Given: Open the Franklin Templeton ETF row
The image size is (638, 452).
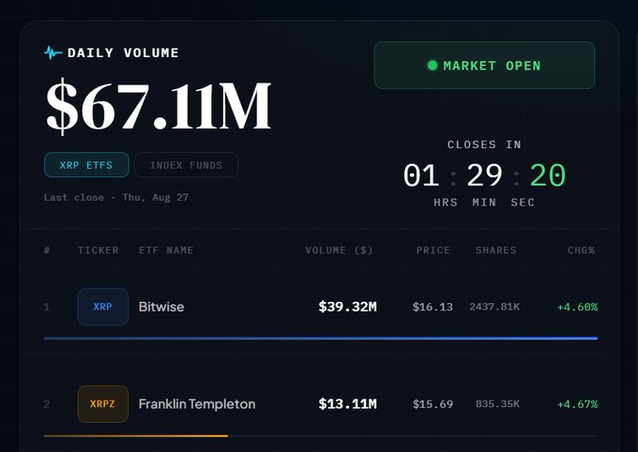Looking at the screenshot, I should click(320, 404).
